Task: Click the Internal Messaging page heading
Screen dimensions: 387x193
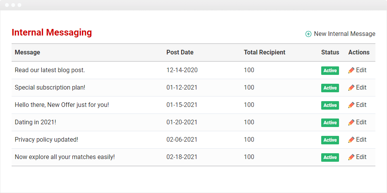Action: tap(52, 32)
